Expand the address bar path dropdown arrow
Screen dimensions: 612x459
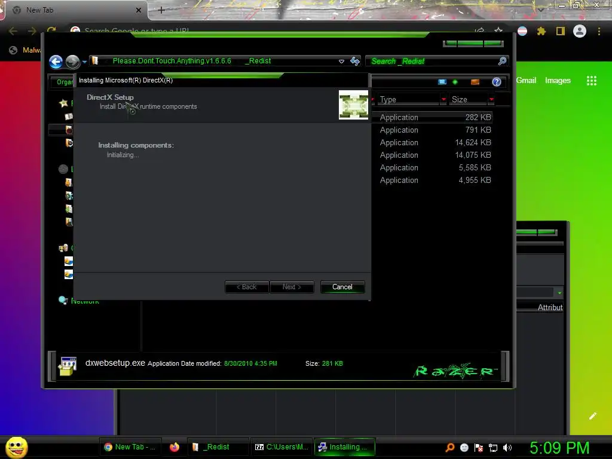click(x=341, y=62)
